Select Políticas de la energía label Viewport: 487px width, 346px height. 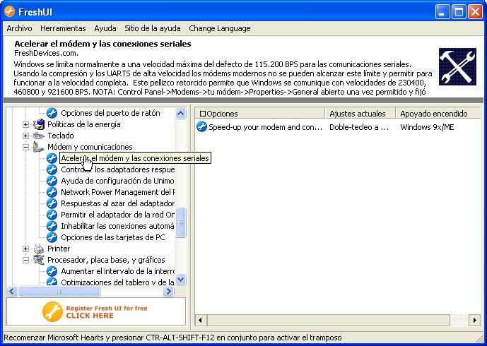tap(84, 124)
